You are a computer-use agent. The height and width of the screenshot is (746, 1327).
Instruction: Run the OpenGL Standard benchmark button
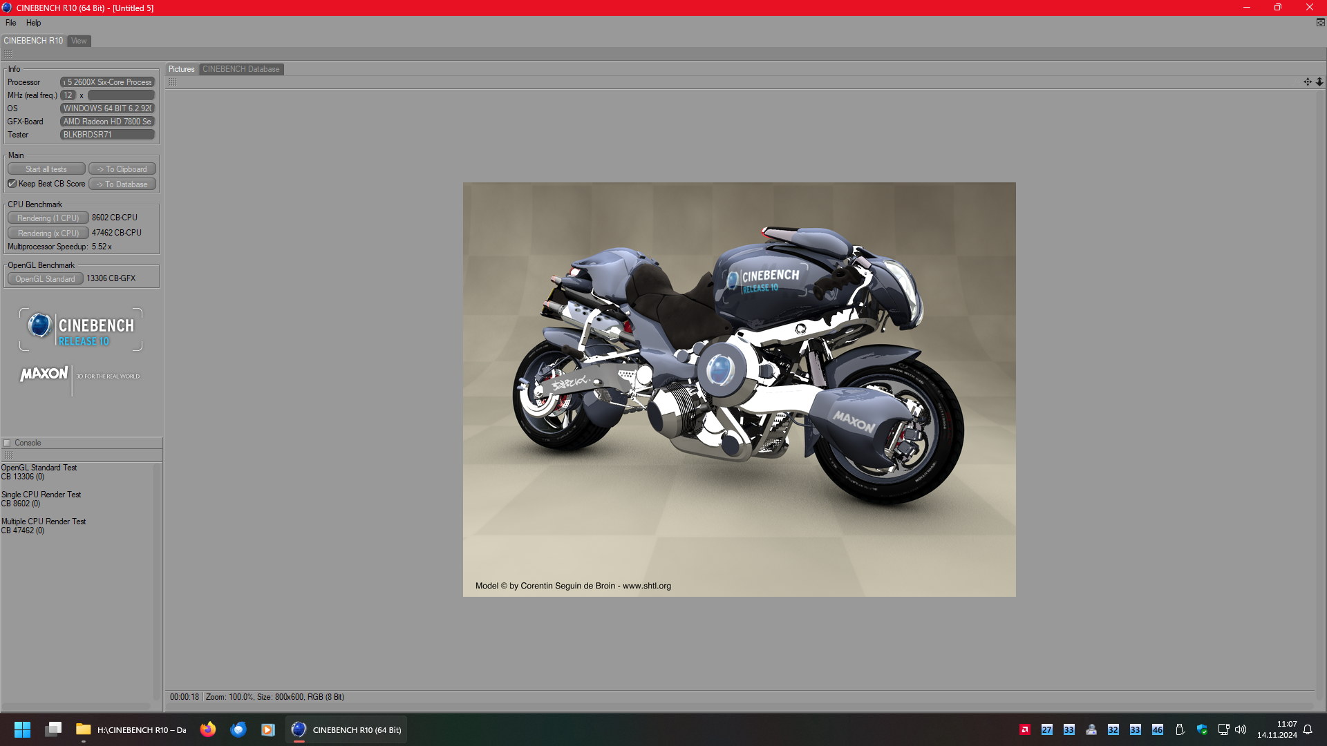coord(45,279)
